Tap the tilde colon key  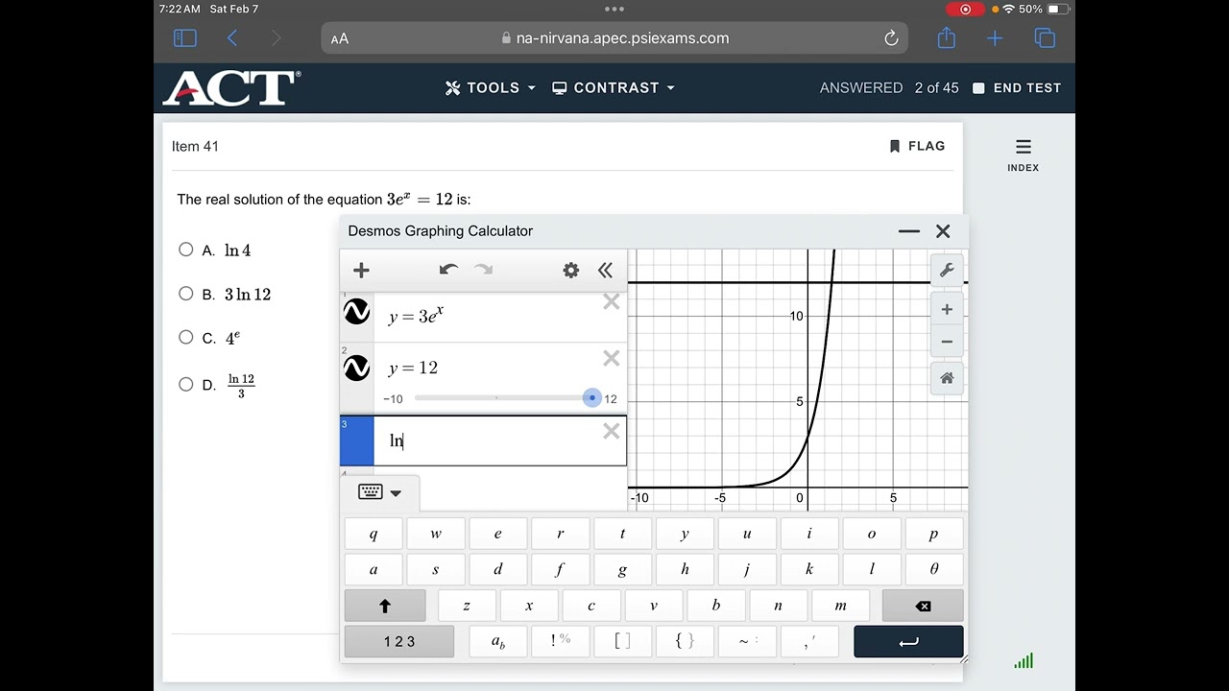(x=747, y=641)
